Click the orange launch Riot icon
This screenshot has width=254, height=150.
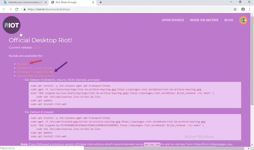[243, 20]
